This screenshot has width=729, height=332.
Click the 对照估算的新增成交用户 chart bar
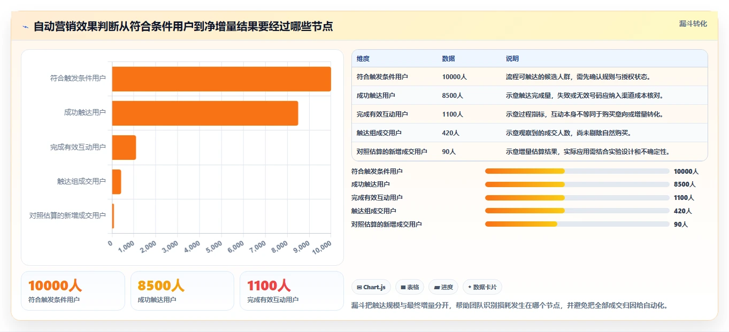(x=113, y=216)
